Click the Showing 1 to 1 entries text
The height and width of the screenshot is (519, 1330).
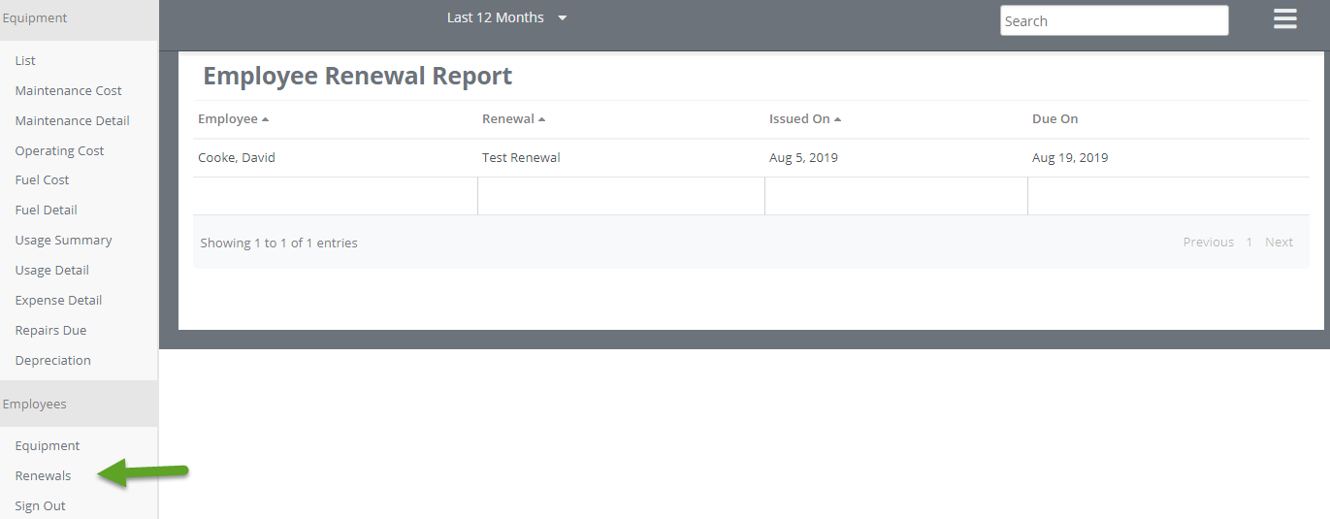pos(278,243)
